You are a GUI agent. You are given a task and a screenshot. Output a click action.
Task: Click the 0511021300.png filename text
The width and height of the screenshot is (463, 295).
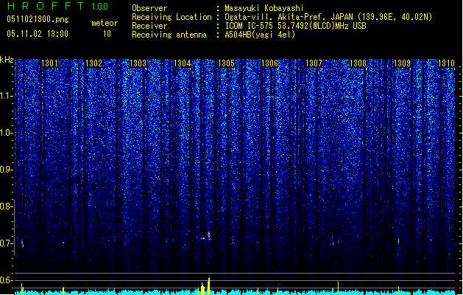(x=38, y=20)
